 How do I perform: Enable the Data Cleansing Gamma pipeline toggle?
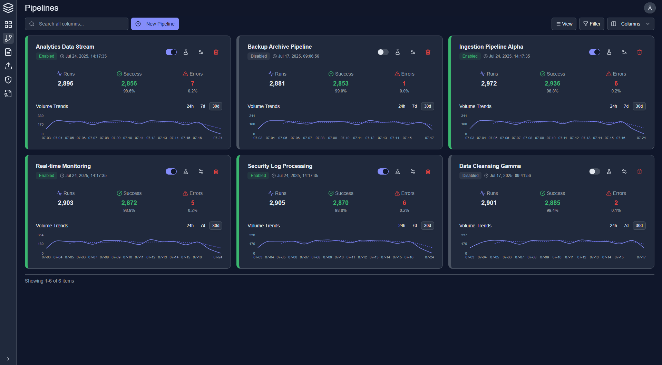click(594, 171)
